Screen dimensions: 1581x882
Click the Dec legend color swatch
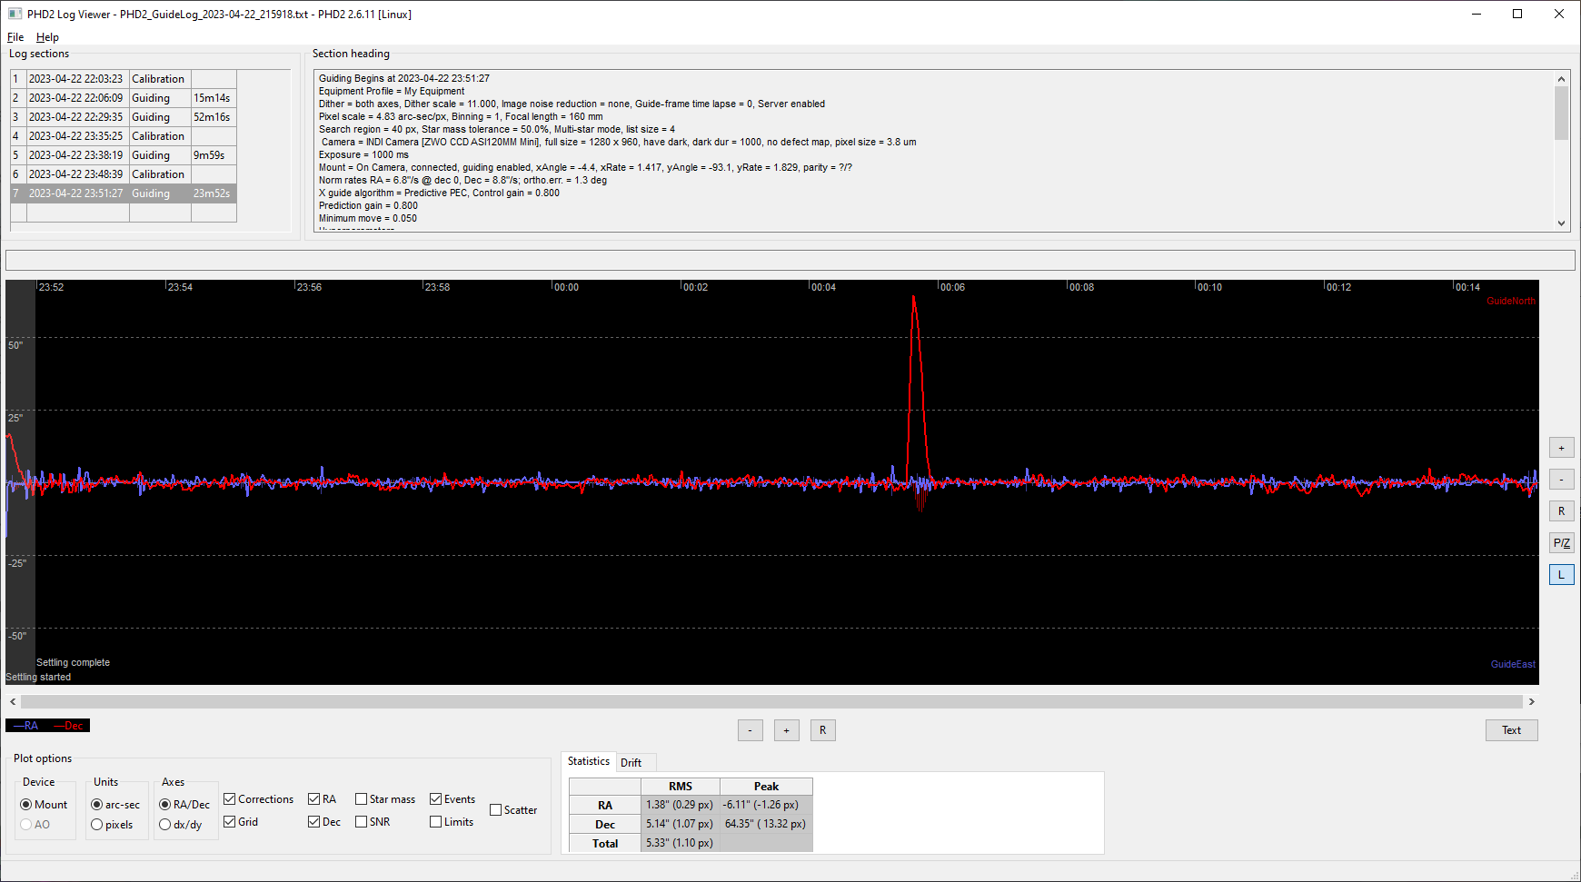coord(69,726)
